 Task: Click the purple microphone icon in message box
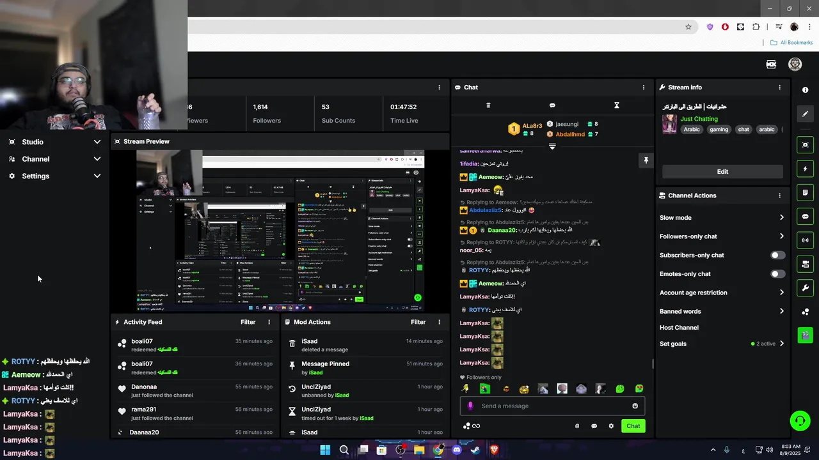470,406
